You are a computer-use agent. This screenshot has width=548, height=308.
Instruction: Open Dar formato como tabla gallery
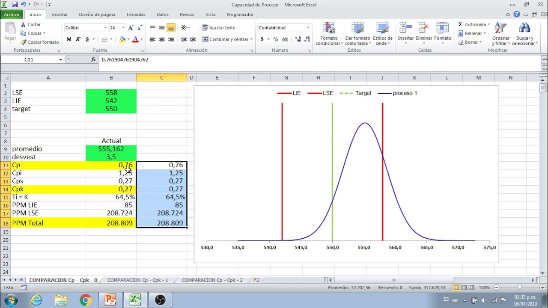coord(357,34)
